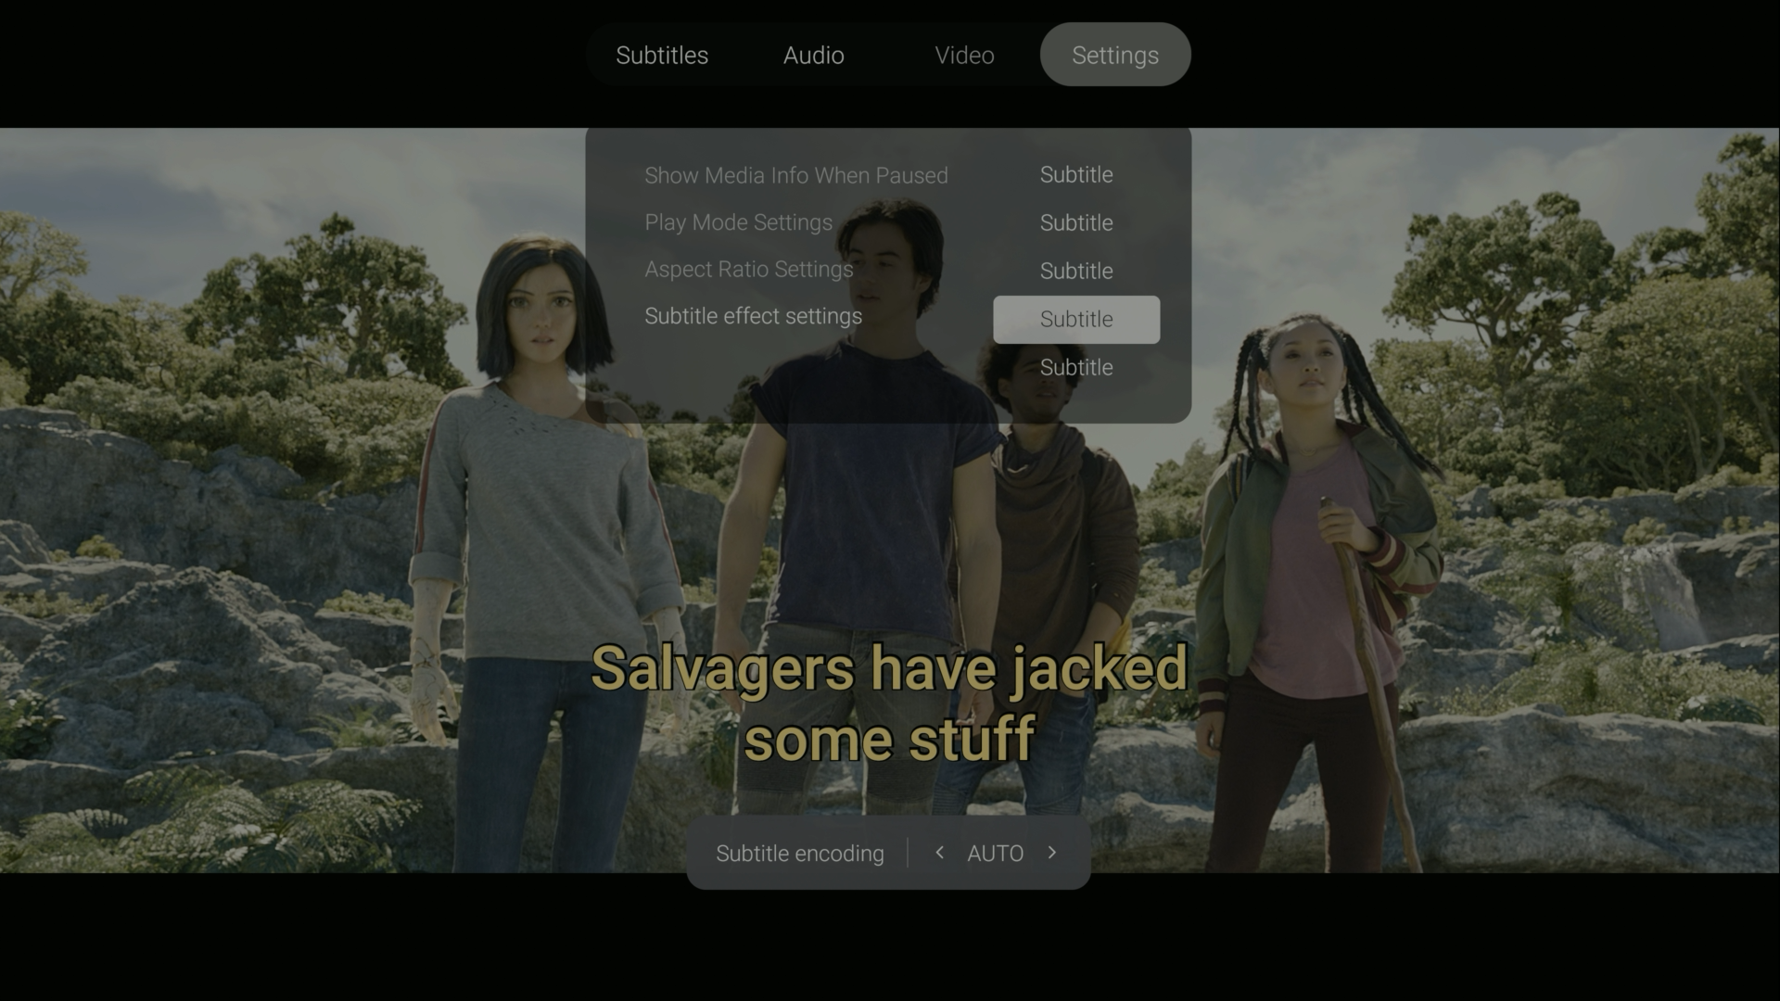Click the Subtitle encoding label
The height and width of the screenshot is (1001, 1780).
(799, 854)
